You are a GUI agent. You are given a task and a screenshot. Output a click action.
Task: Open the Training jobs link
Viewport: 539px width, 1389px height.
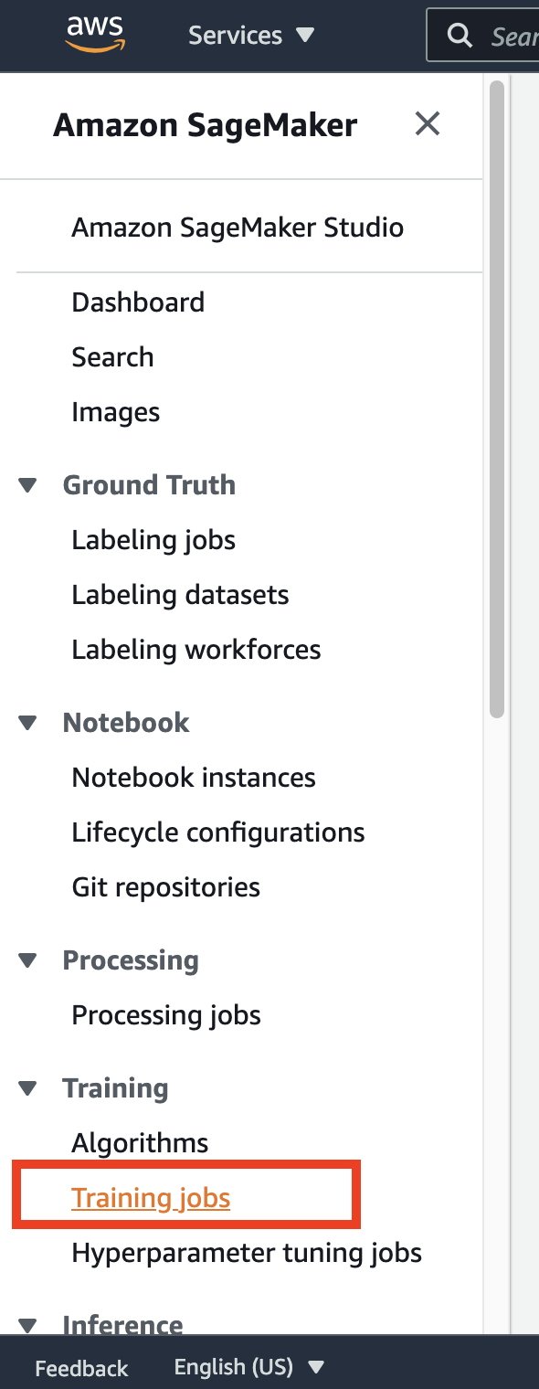point(151,1198)
